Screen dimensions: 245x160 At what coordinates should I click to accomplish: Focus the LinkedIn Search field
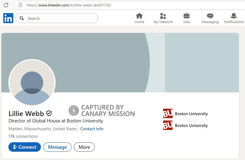point(57,18)
